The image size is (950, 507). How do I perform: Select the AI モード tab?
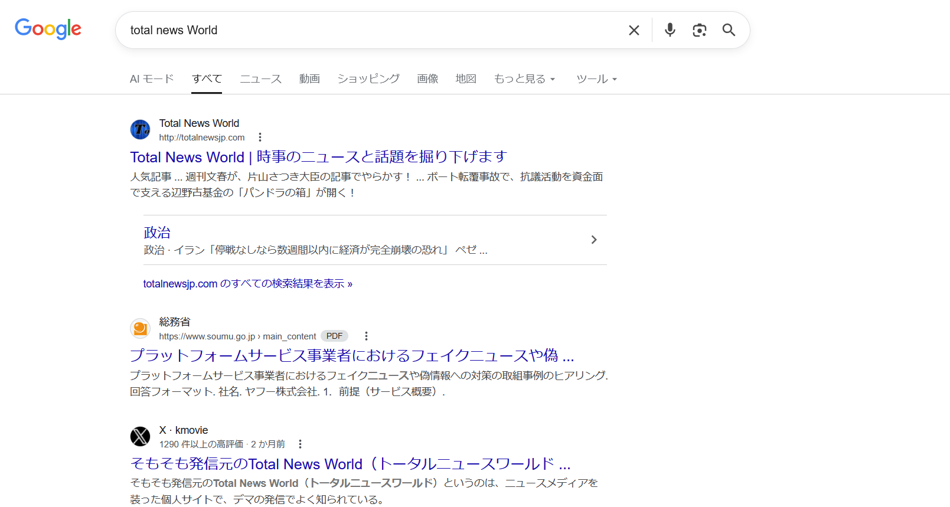pyautogui.click(x=152, y=79)
